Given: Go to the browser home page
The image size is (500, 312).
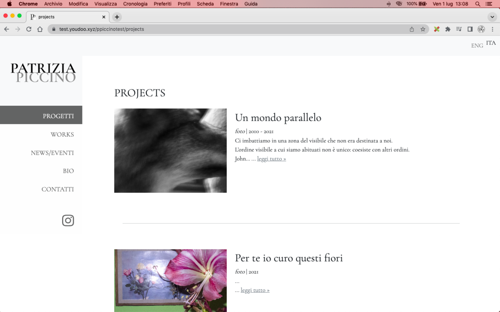Looking at the screenshot, I should [x=40, y=29].
